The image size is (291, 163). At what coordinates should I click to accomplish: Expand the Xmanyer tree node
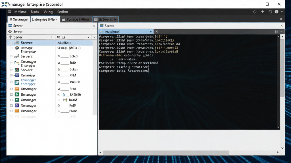coord(11,75)
